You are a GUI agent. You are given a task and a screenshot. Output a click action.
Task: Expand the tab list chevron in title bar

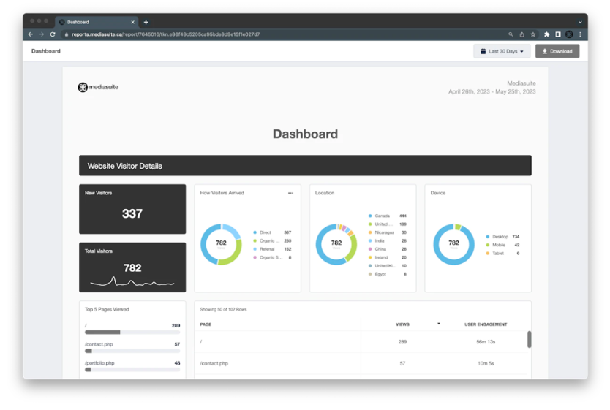click(580, 22)
